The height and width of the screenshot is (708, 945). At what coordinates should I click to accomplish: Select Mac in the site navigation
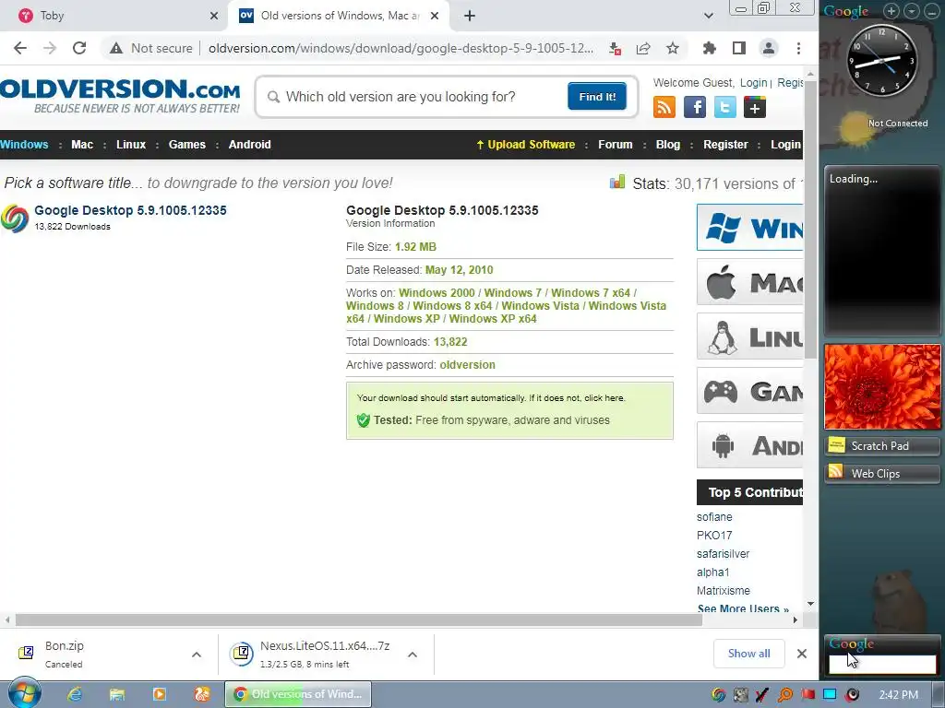point(82,145)
